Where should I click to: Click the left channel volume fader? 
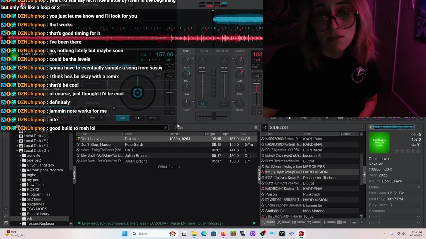pos(202,72)
